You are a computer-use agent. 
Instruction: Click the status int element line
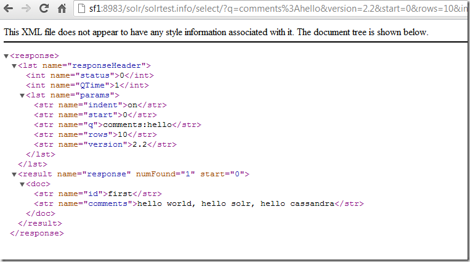pos(89,75)
